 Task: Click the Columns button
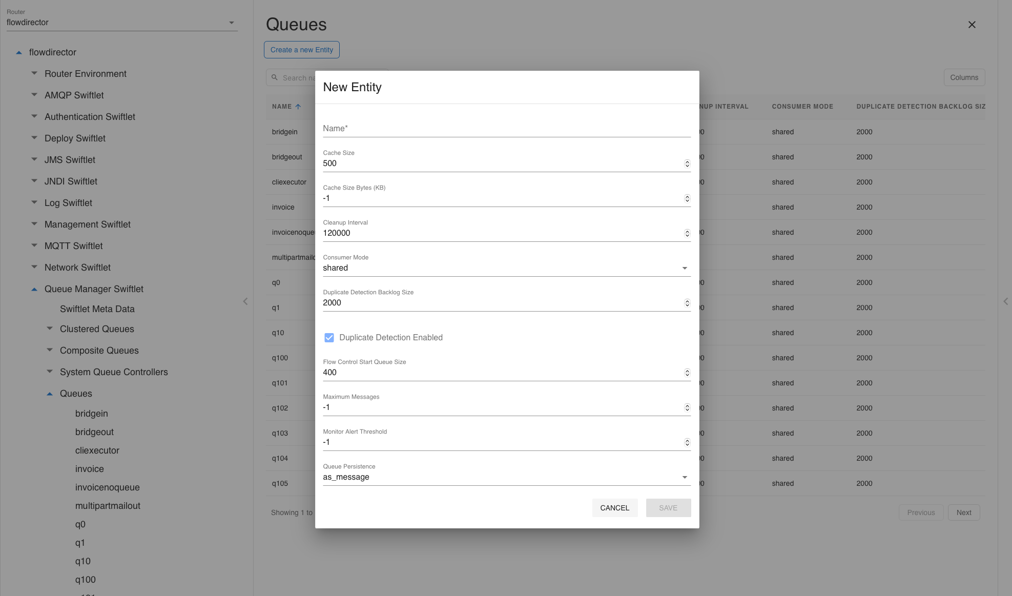964,77
